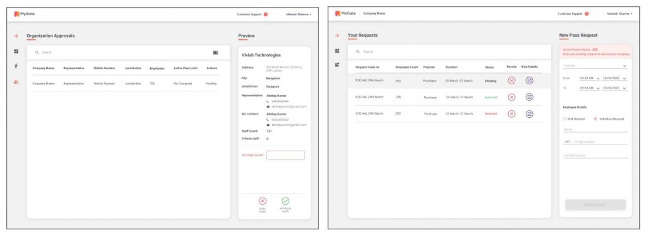The height and width of the screenshot is (235, 648).
Task: Click Declined status text in requests table
Action: pos(491,114)
